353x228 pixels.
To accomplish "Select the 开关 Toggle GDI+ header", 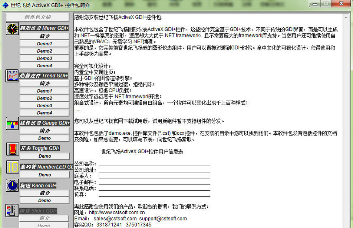I will pos(40,148).
